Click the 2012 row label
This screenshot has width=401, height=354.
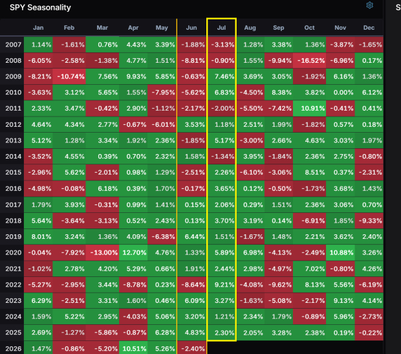14,125
